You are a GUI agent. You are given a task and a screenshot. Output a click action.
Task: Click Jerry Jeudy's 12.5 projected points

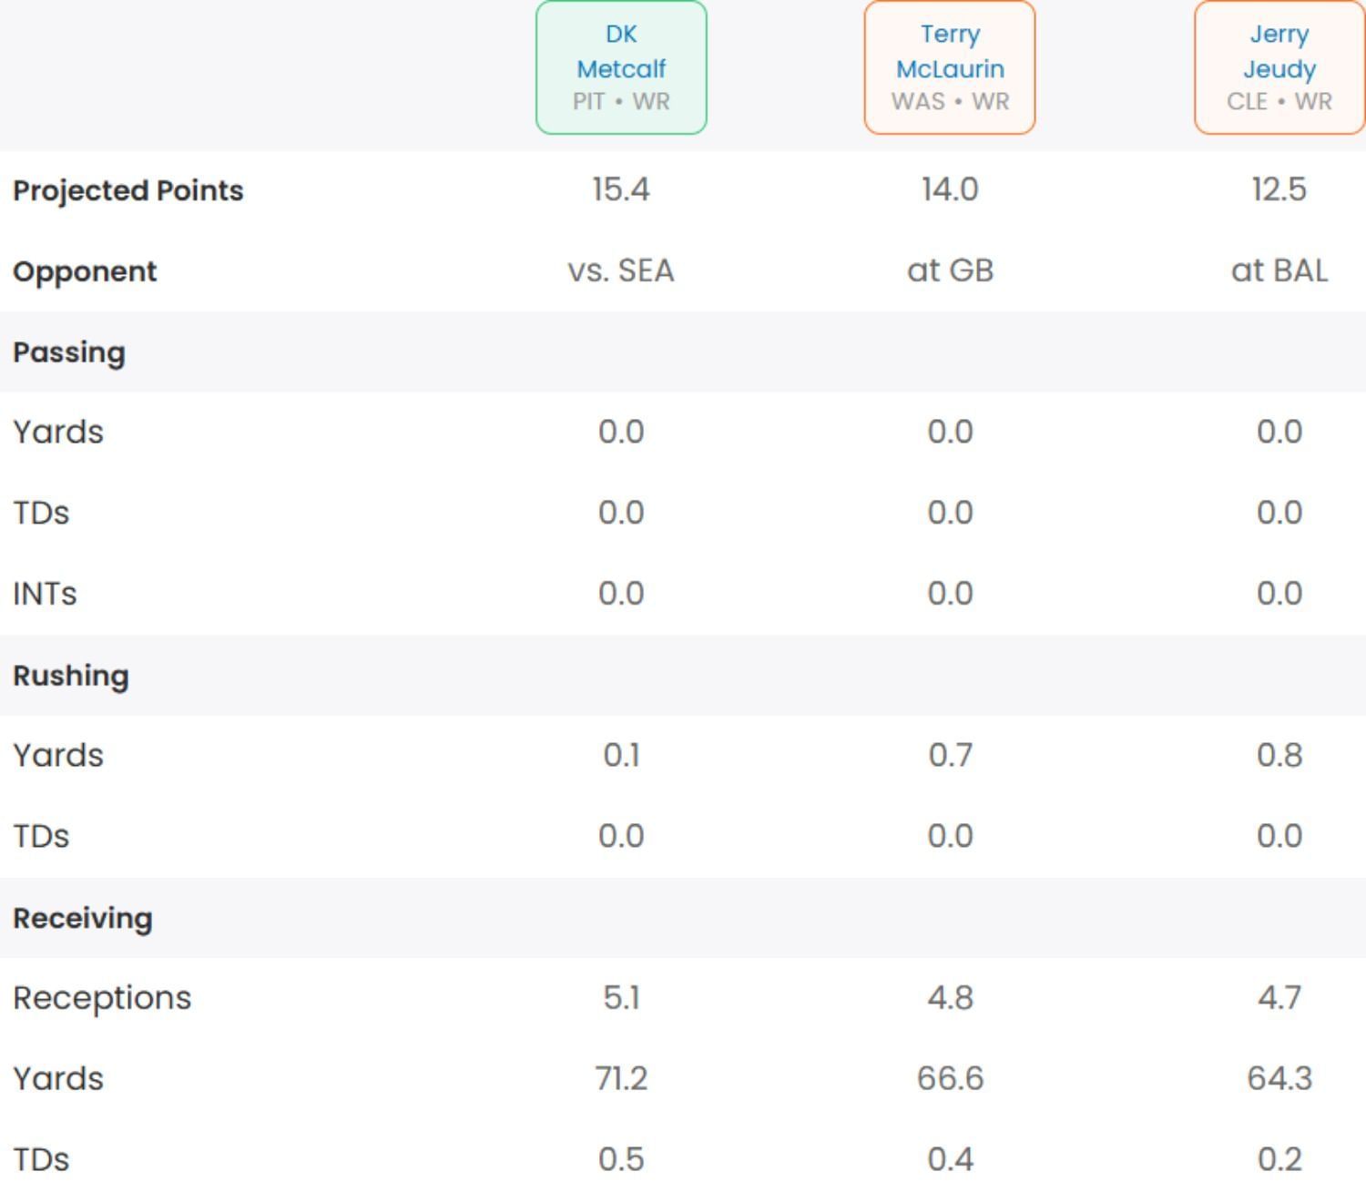[x=1279, y=189]
